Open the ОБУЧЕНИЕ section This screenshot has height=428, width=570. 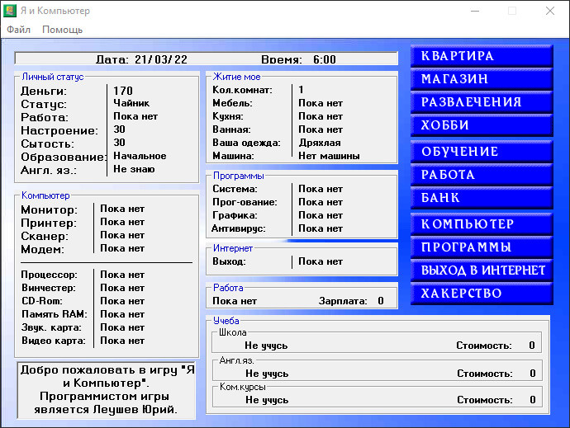(481, 152)
